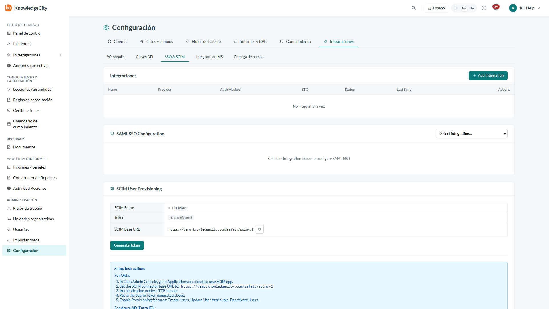Open the Integración LMS sub-tab
The image size is (549, 309).
pyautogui.click(x=210, y=57)
